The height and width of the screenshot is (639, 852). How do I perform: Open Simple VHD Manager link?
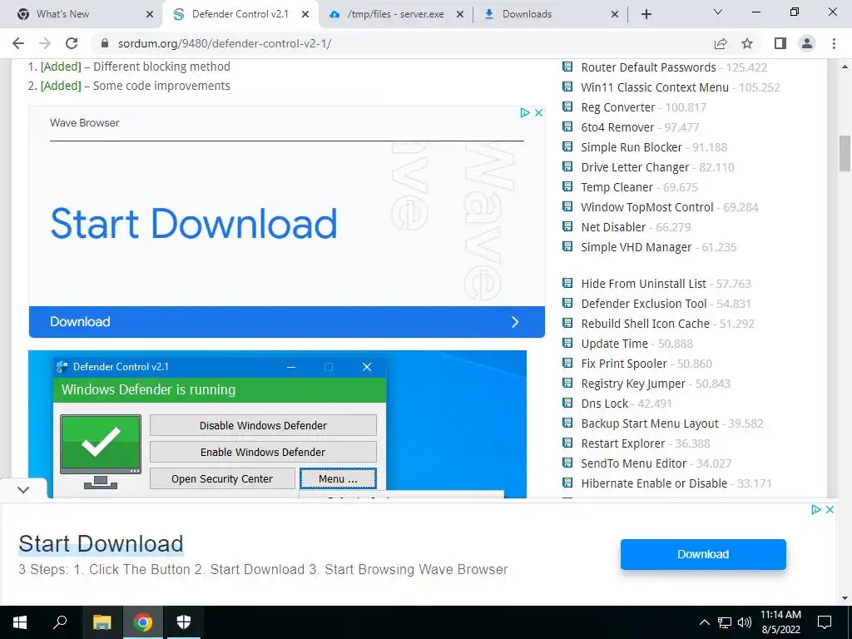(x=637, y=247)
